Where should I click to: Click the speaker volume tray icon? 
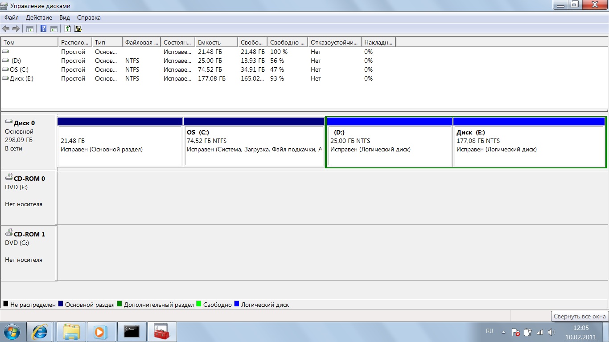coord(551,332)
